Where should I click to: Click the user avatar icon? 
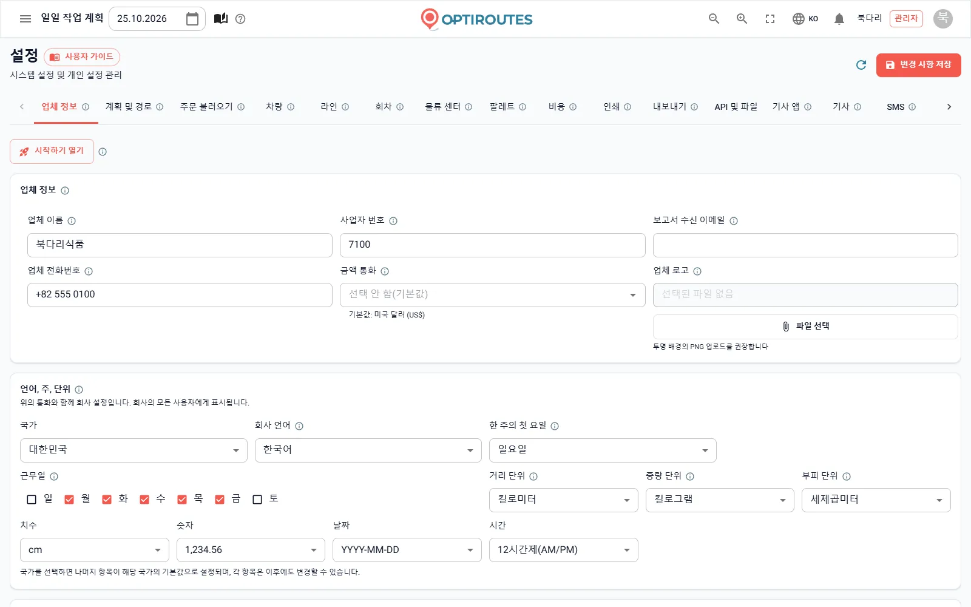(x=942, y=19)
